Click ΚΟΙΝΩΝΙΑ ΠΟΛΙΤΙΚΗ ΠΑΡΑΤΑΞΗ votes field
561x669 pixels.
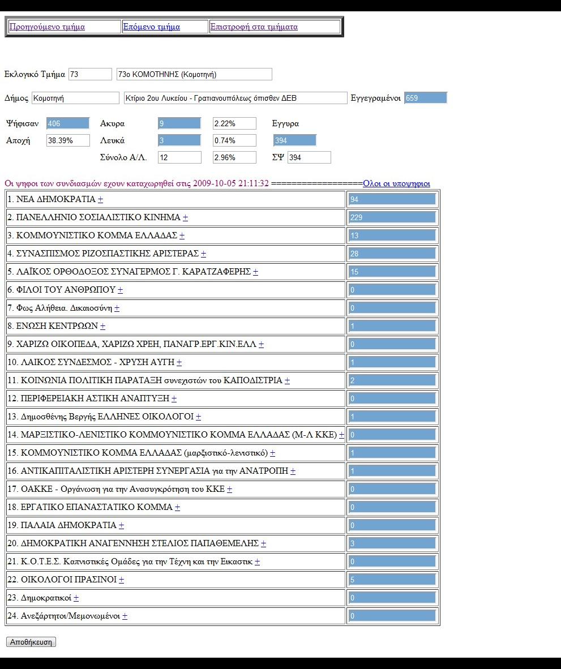[392, 380]
